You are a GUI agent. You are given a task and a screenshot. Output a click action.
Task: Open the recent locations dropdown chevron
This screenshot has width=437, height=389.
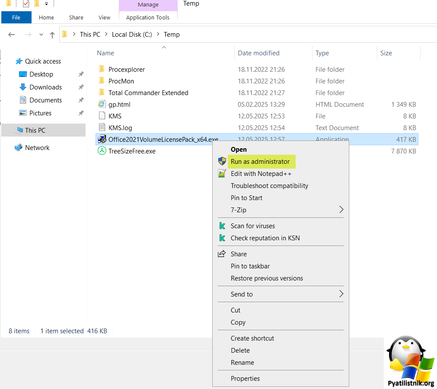[41, 35]
